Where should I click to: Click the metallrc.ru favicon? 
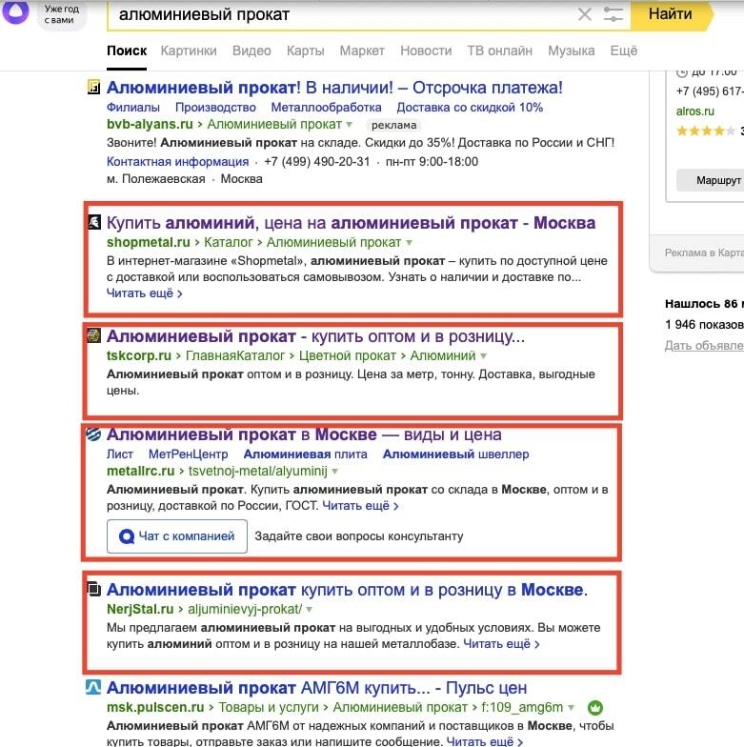[93, 434]
